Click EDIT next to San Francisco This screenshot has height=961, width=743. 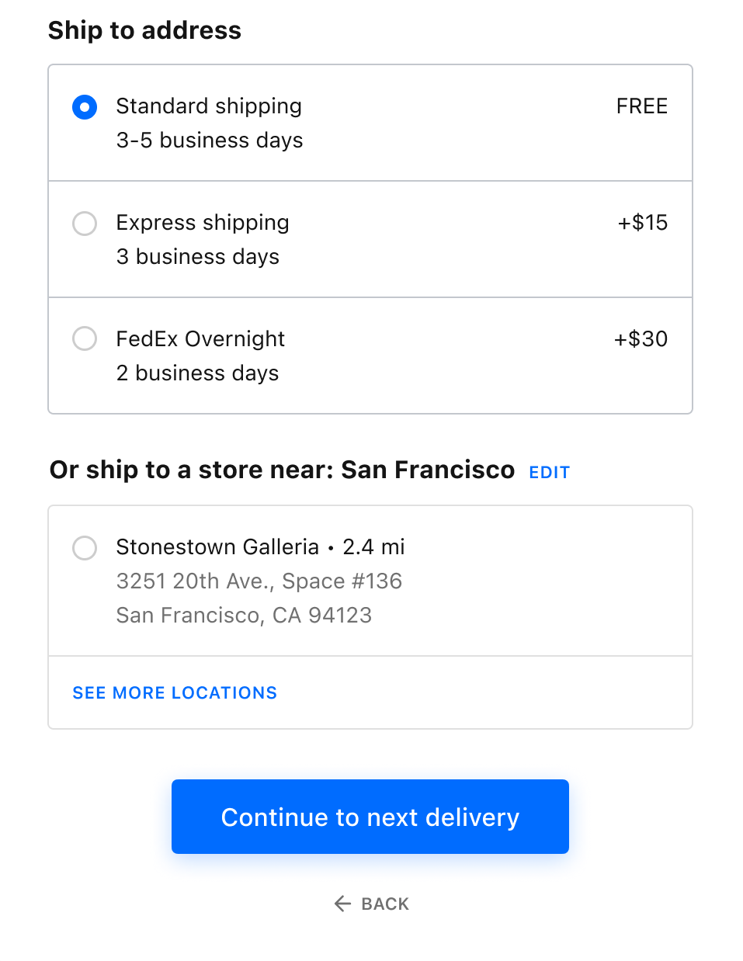tap(549, 472)
